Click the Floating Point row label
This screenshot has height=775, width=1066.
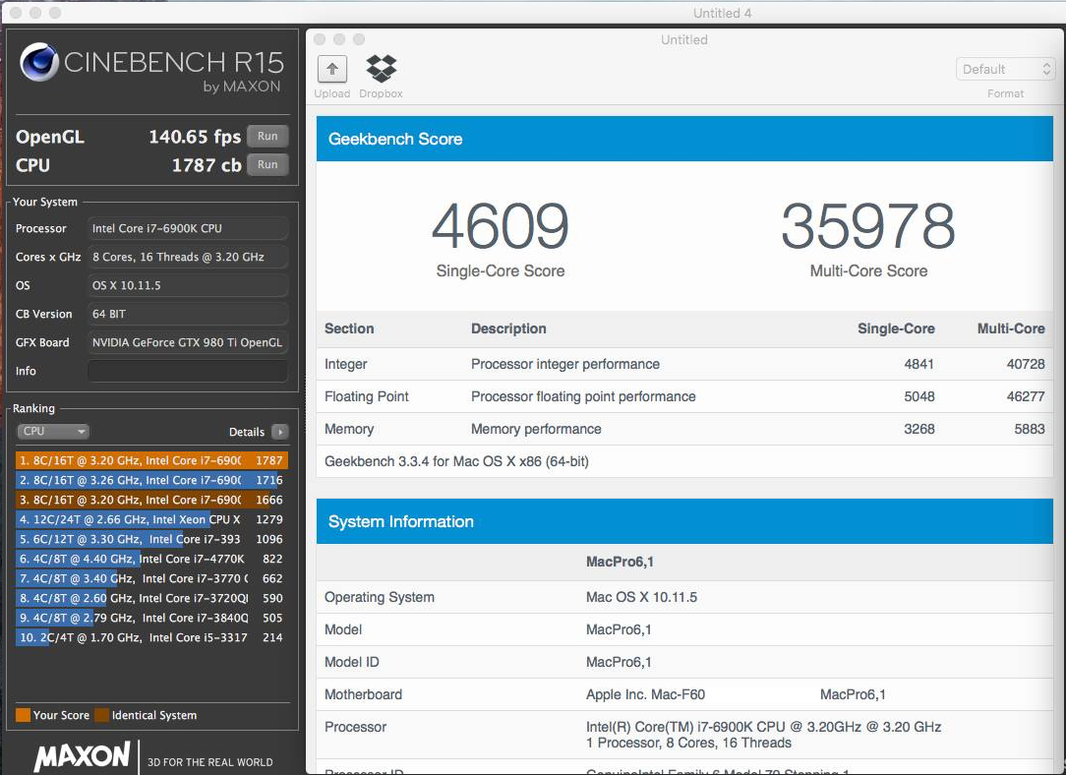click(367, 396)
